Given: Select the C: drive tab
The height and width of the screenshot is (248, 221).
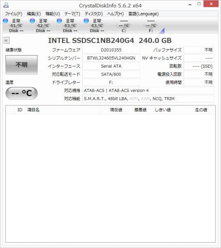Looking at the screenshot, I should pos(124,26).
